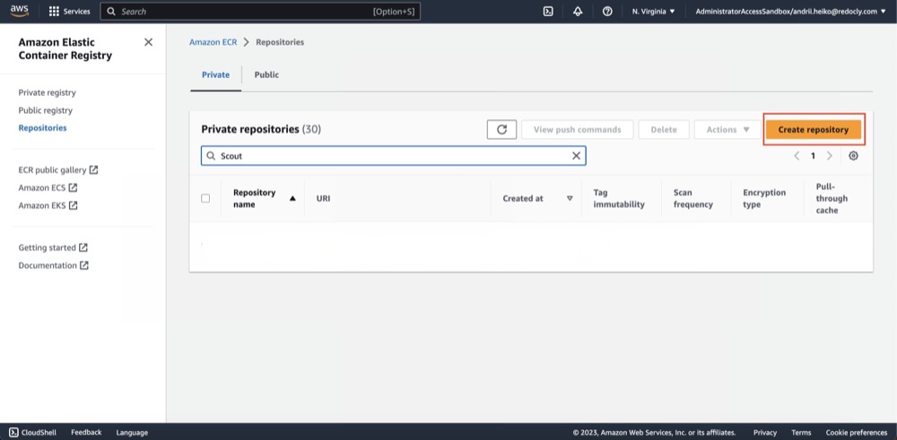Click the Delete button
This screenshot has width=897, height=440.
tap(664, 130)
